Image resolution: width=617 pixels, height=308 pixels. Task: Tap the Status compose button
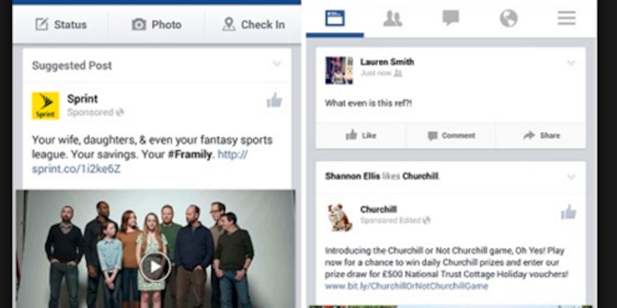[x=61, y=24]
